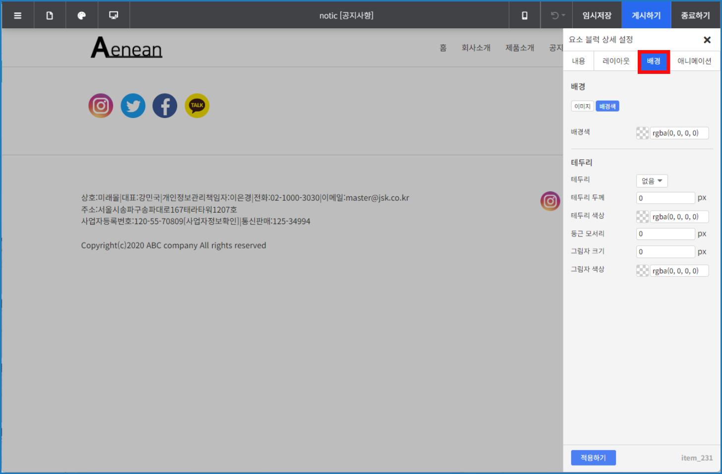Open the theme palette settings
The image size is (722, 474).
point(81,15)
